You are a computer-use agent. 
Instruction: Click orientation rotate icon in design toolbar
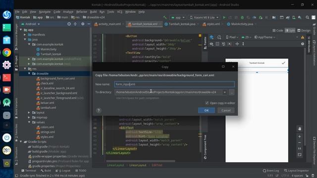pyautogui.click(x=219, y=38)
